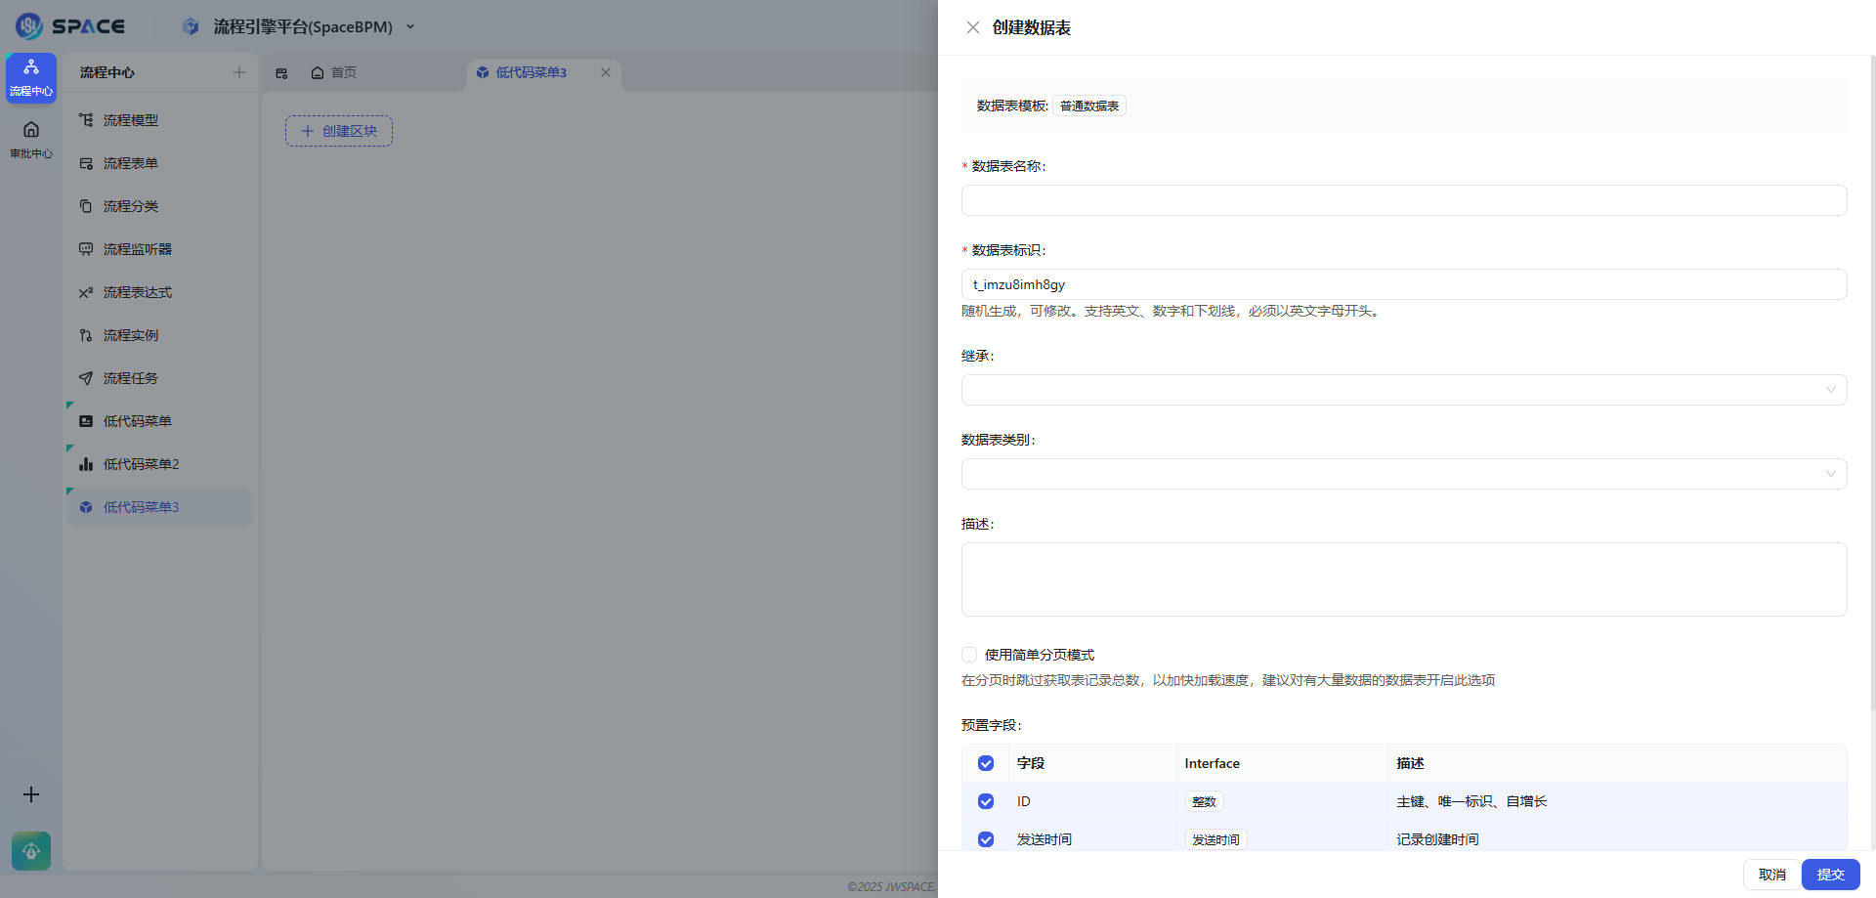1876x898 pixels.
Task: Open 低代码菜单2 from the sidebar
Action: 141,463
